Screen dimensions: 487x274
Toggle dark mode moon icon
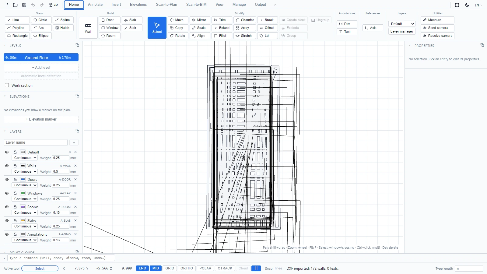pos(467,5)
